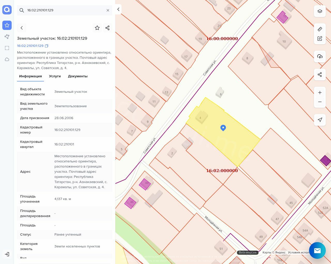
Task: Locate my position with navigation arrow
Action: click(x=320, y=120)
